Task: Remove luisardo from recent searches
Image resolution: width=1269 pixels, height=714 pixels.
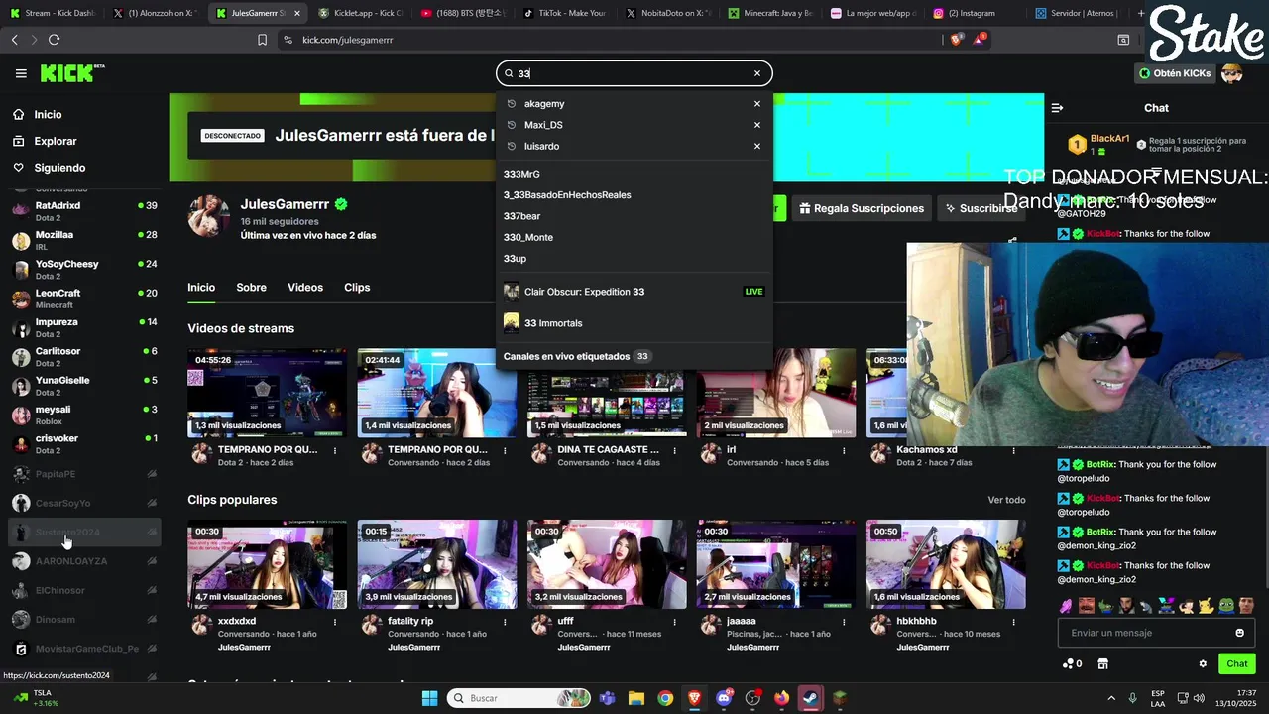Action: [x=757, y=146]
